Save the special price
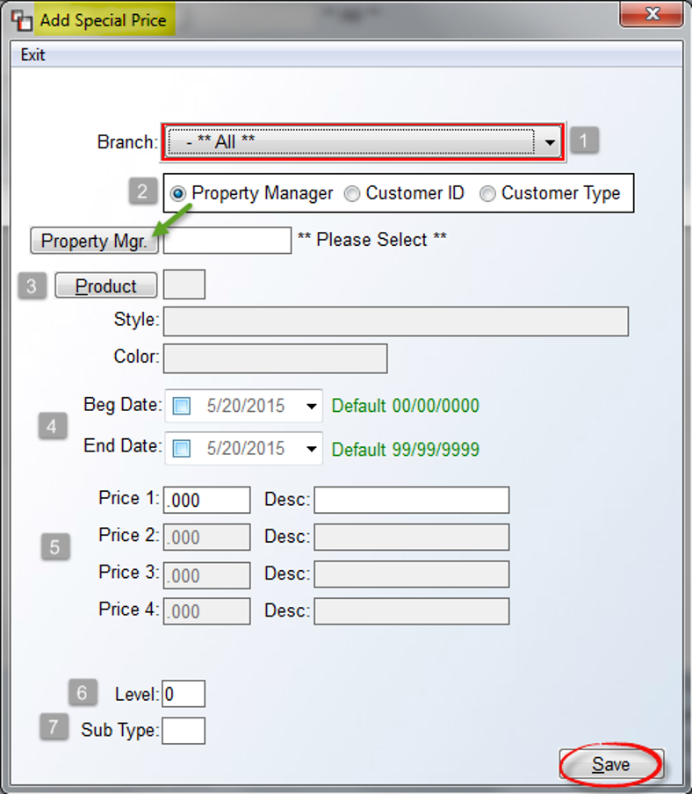Screen dimensions: 692x794 [x=611, y=764]
